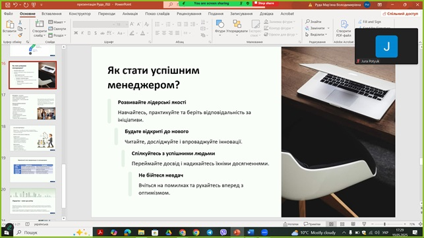Toggle underline formatting (П)
The width and height of the screenshot is (424, 238).
(x=89, y=33)
